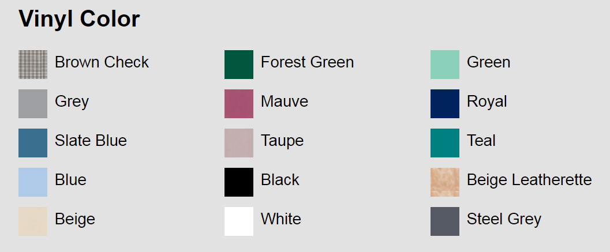Click the "Forest Green" text label
The width and height of the screenshot is (610, 252).
pyautogui.click(x=307, y=62)
